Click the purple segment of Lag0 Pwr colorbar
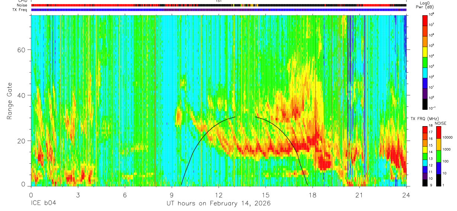This screenshot has height=211, width=457. 425,94
